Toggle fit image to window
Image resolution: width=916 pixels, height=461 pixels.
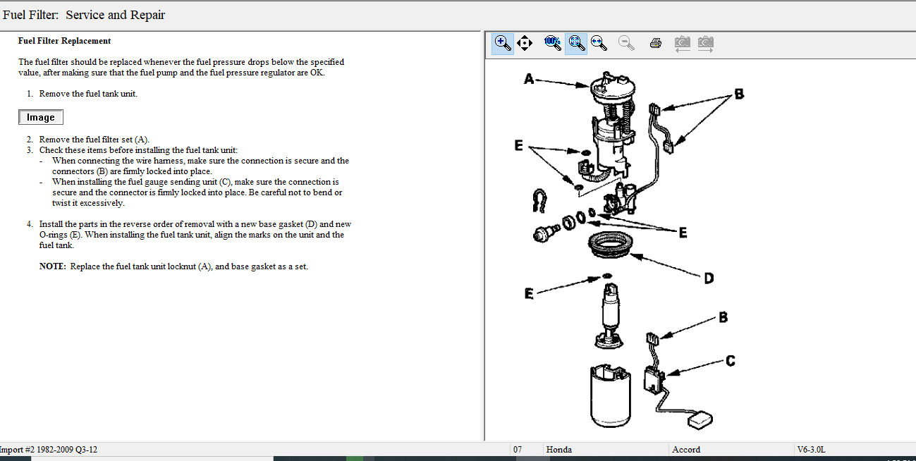pyautogui.click(x=576, y=43)
